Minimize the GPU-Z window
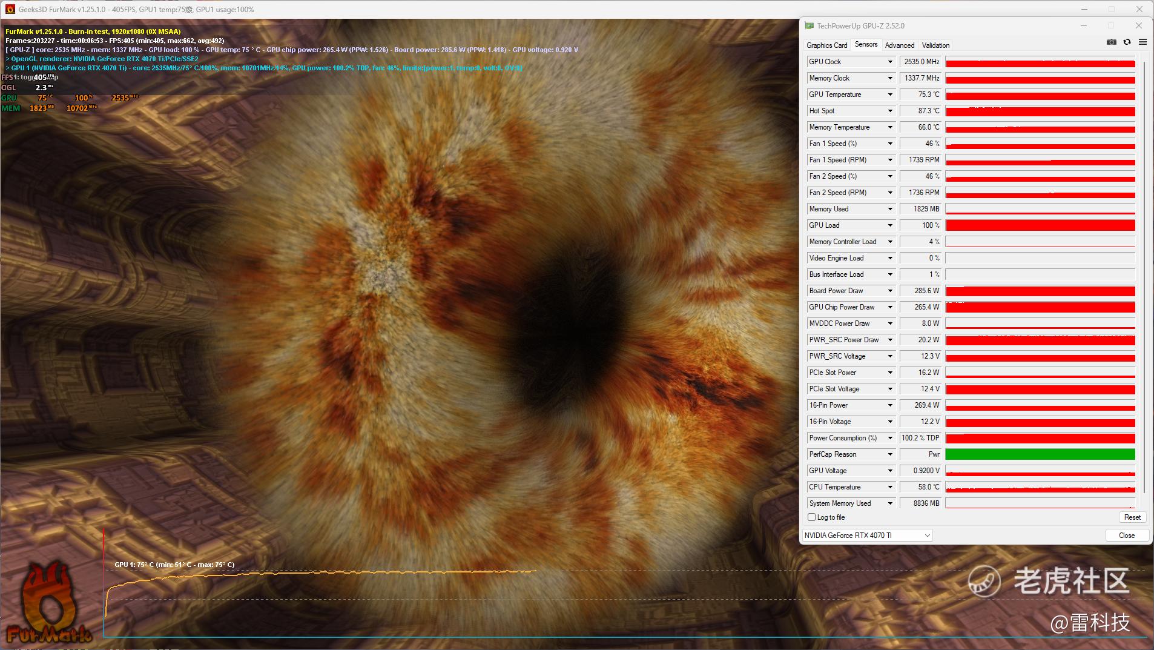This screenshot has height=650, width=1154. pos(1084,26)
